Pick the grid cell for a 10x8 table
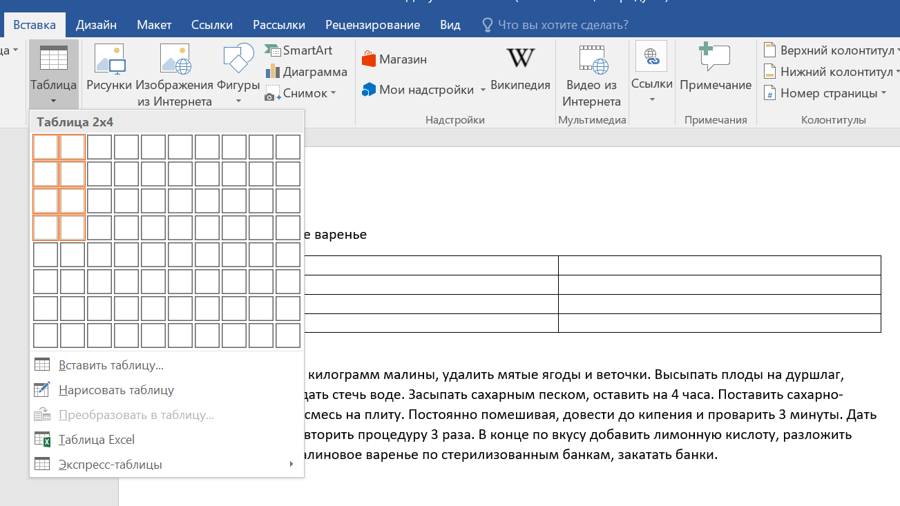This screenshot has height=506, width=900. (x=288, y=335)
